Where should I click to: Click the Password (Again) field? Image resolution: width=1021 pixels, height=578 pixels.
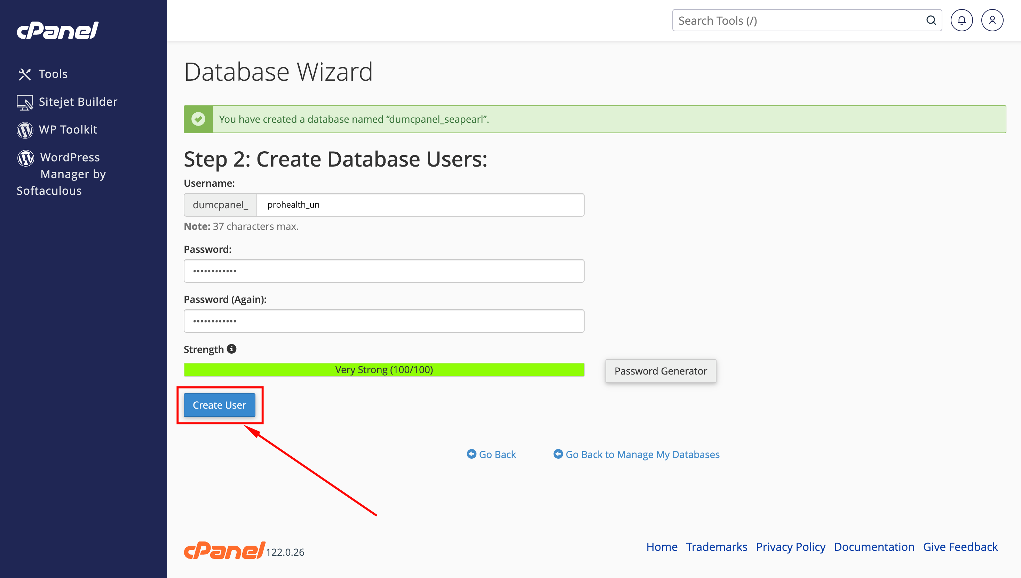click(x=383, y=321)
